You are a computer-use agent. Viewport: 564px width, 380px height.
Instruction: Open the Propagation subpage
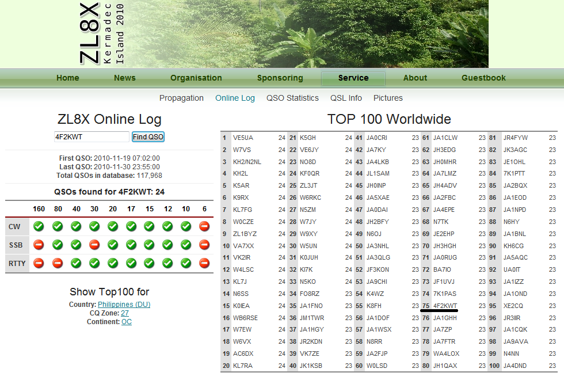pyautogui.click(x=181, y=98)
